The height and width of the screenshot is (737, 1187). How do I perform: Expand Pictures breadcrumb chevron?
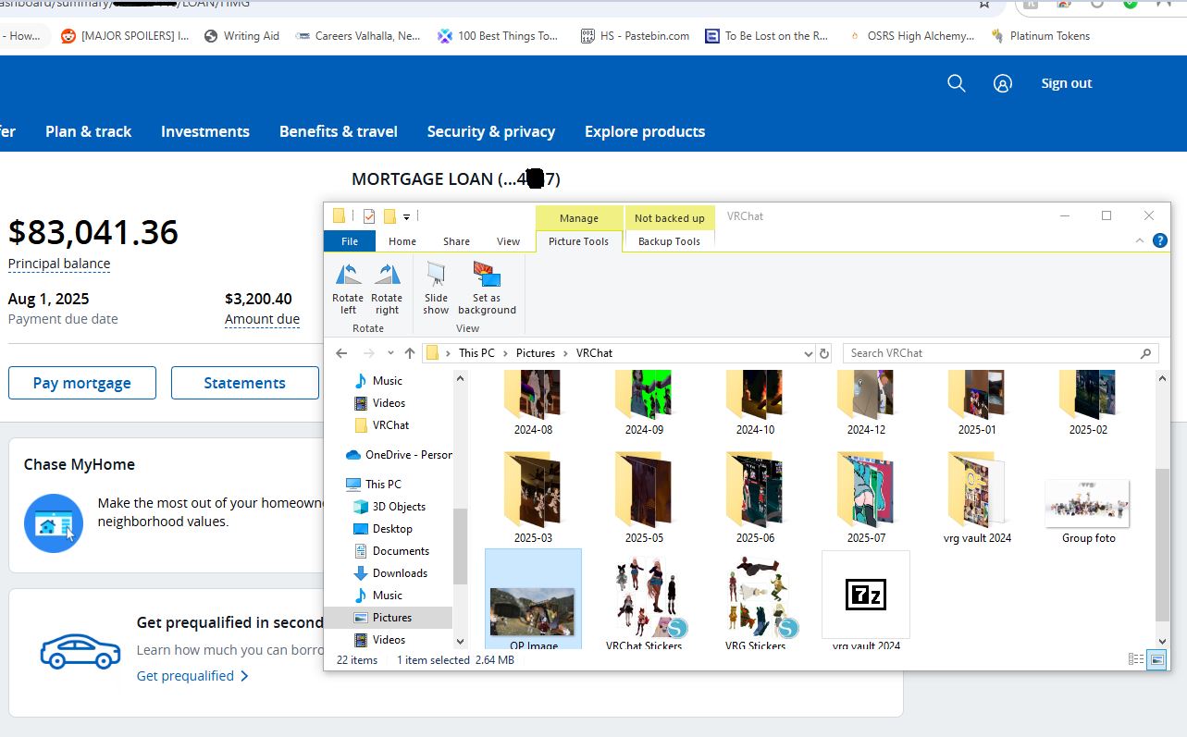566,353
